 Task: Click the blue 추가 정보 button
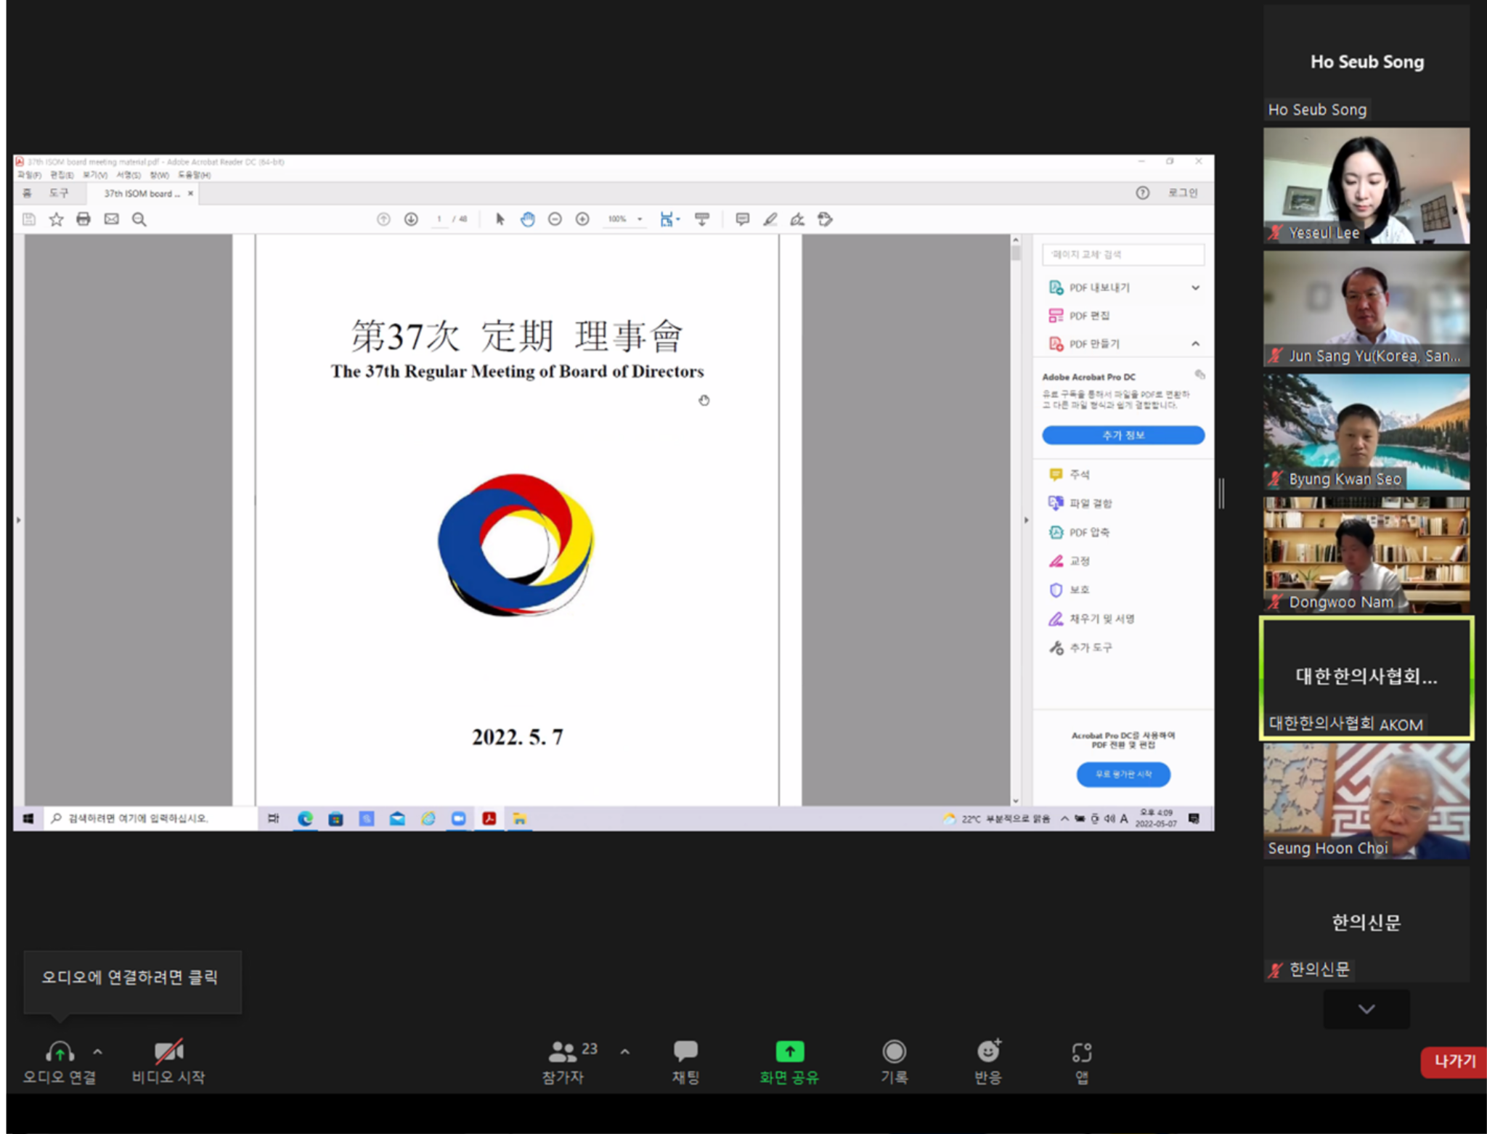[x=1123, y=435]
